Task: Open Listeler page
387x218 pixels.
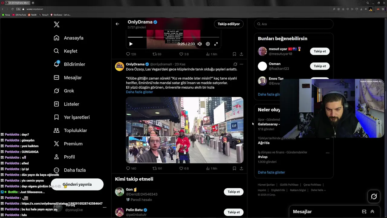Action: click(x=67, y=104)
